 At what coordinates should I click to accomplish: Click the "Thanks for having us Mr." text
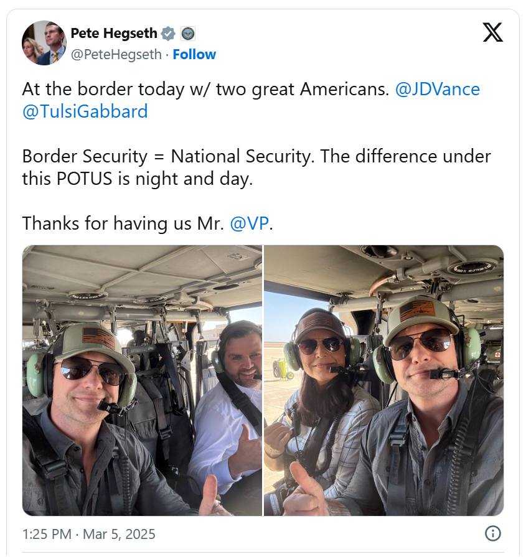click(123, 223)
